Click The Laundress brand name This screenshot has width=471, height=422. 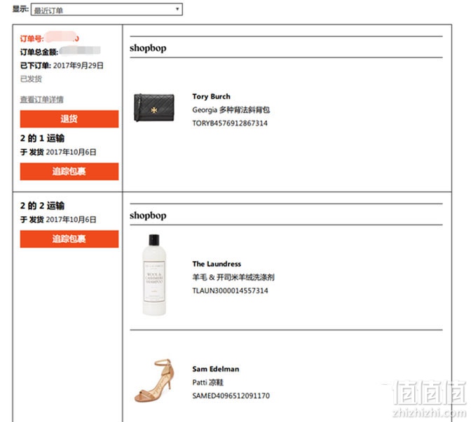(x=217, y=264)
